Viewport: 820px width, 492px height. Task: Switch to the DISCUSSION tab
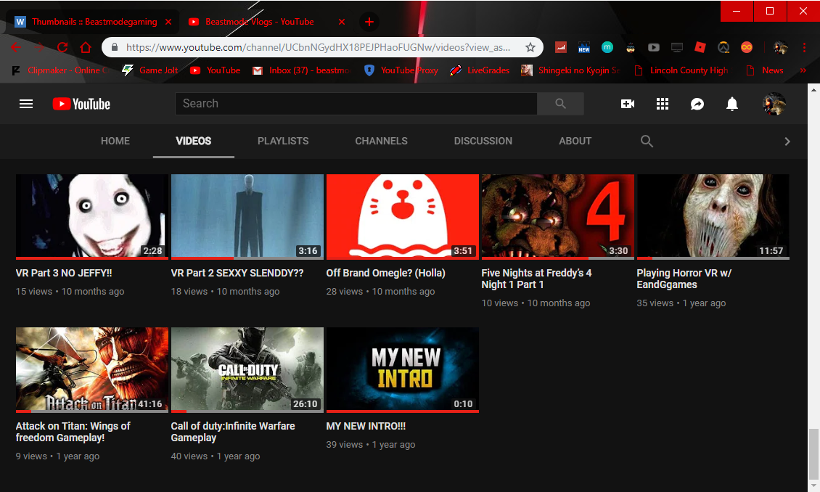(x=483, y=142)
